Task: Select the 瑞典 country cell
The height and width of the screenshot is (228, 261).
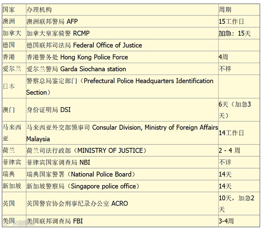Action: click(x=14, y=174)
